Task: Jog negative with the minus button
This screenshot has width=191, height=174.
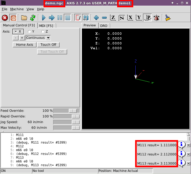Action: coord(16,38)
